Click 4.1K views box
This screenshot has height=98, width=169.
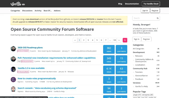[109, 70]
